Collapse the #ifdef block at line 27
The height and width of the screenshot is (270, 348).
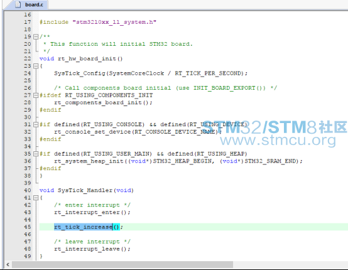tap(36, 95)
